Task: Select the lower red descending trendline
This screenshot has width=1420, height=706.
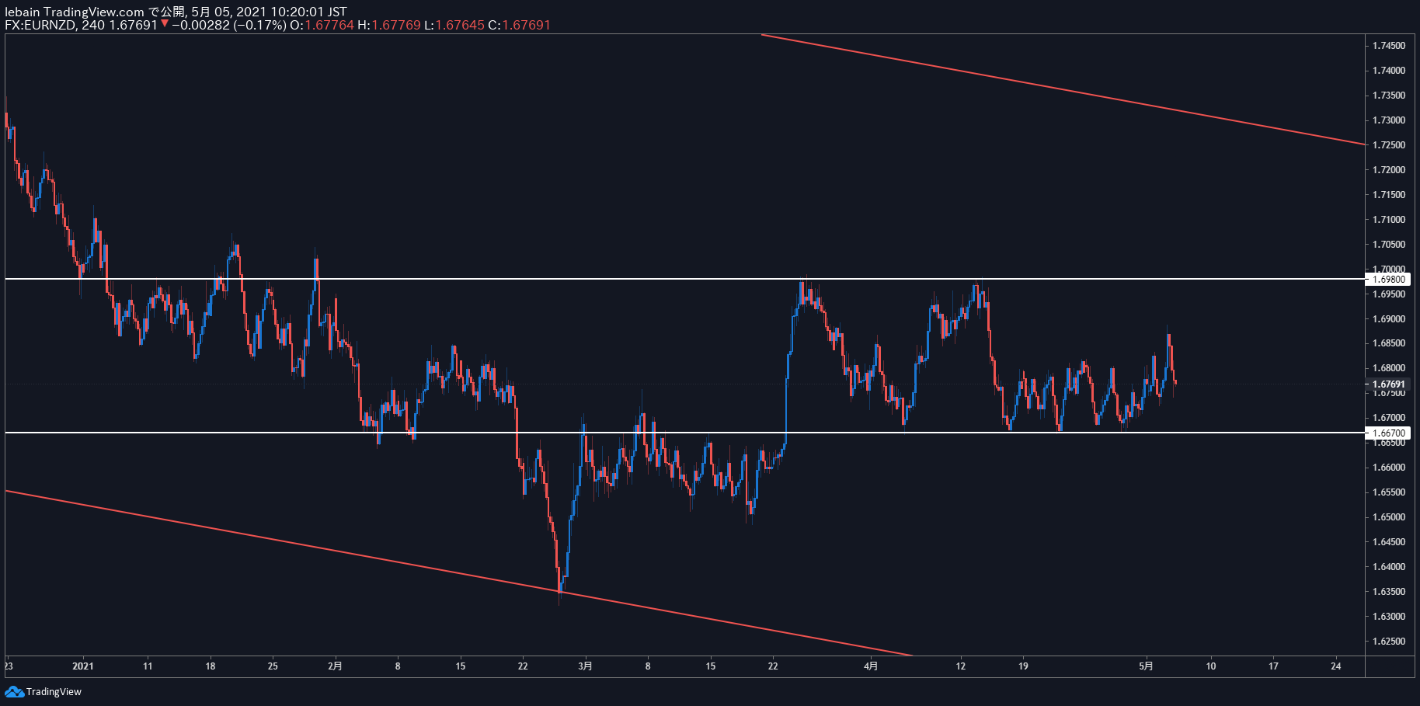Action: click(458, 573)
